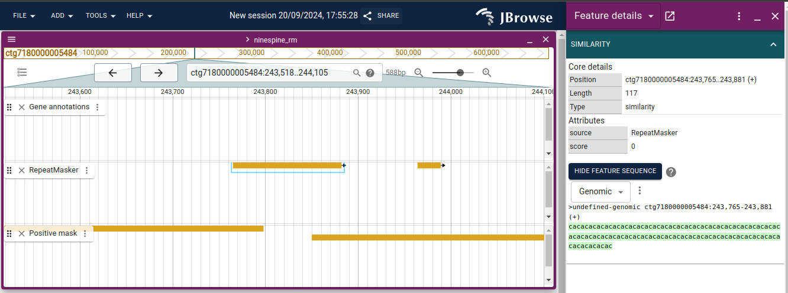The height and width of the screenshot is (293, 788).
Task: Open the feature sequence help icon
Action: 671,172
